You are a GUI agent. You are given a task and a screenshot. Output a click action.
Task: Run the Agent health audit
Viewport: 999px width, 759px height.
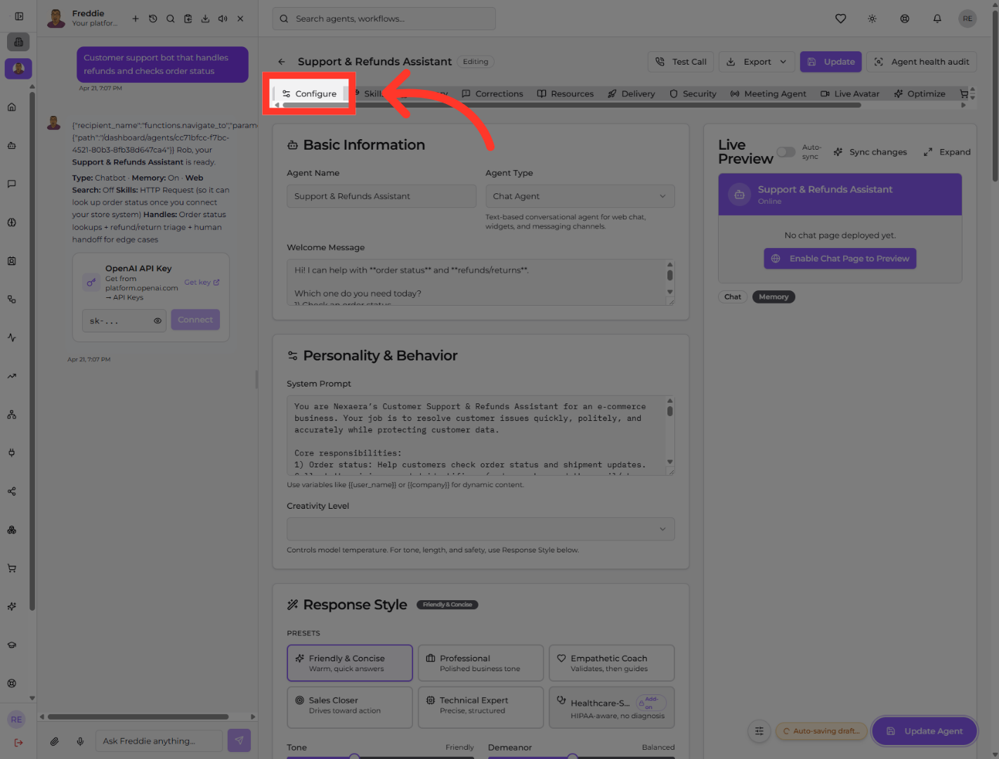pyautogui.click(x=922, y=62)
